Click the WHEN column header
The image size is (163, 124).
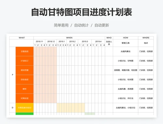coord(69,38)
